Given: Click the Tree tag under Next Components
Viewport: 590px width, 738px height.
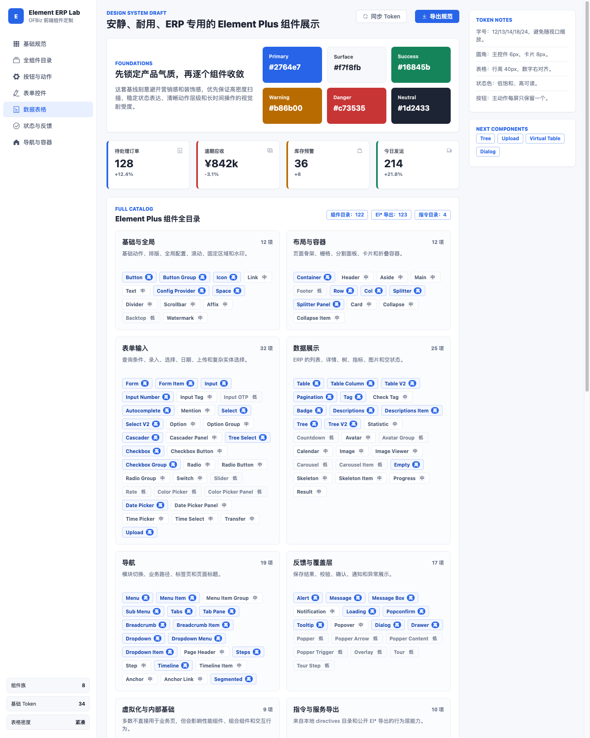Looking at the screenshot, I should tap(486, 139).
